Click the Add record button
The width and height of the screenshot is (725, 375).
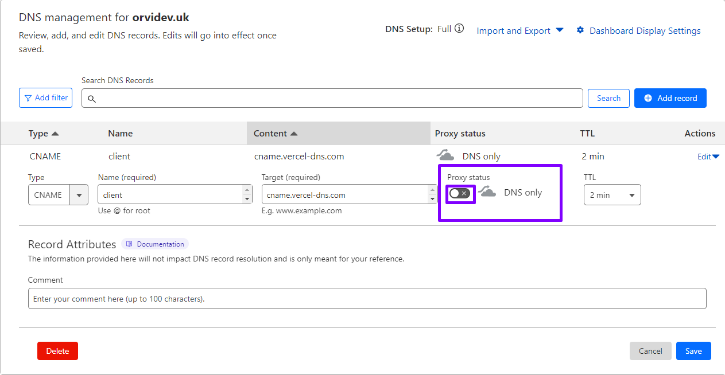(670, 98)
